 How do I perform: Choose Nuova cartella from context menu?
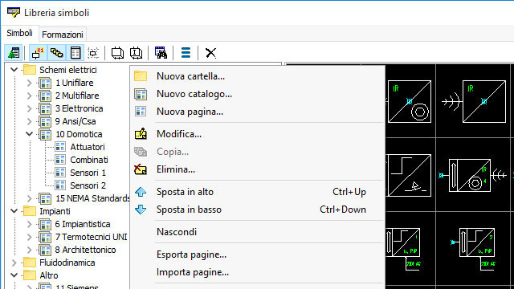(257, 76)
